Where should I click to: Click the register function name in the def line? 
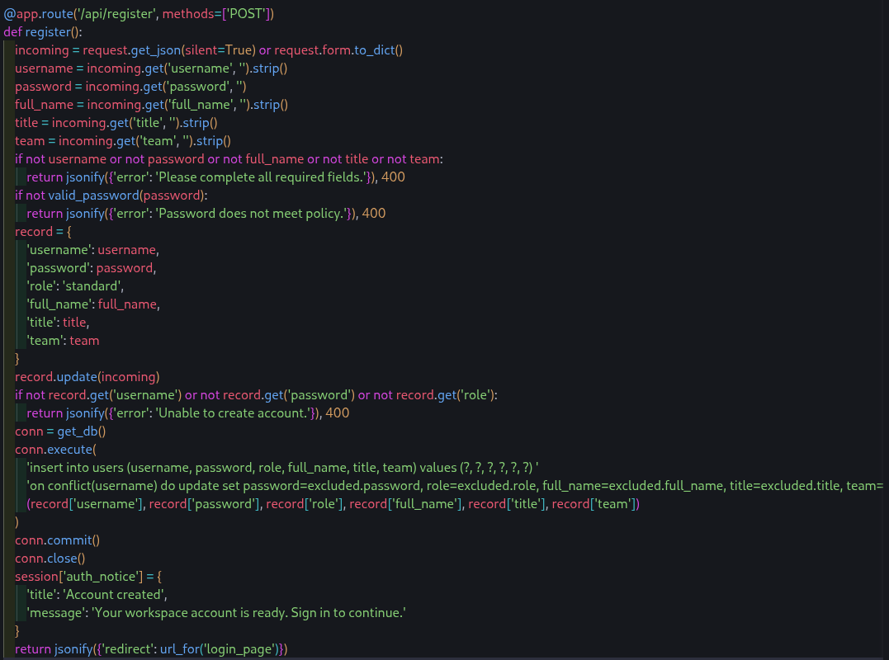[x=48, y=32]
